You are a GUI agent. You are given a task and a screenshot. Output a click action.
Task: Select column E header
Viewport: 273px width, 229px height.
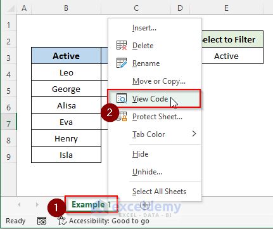coord(226,8)
